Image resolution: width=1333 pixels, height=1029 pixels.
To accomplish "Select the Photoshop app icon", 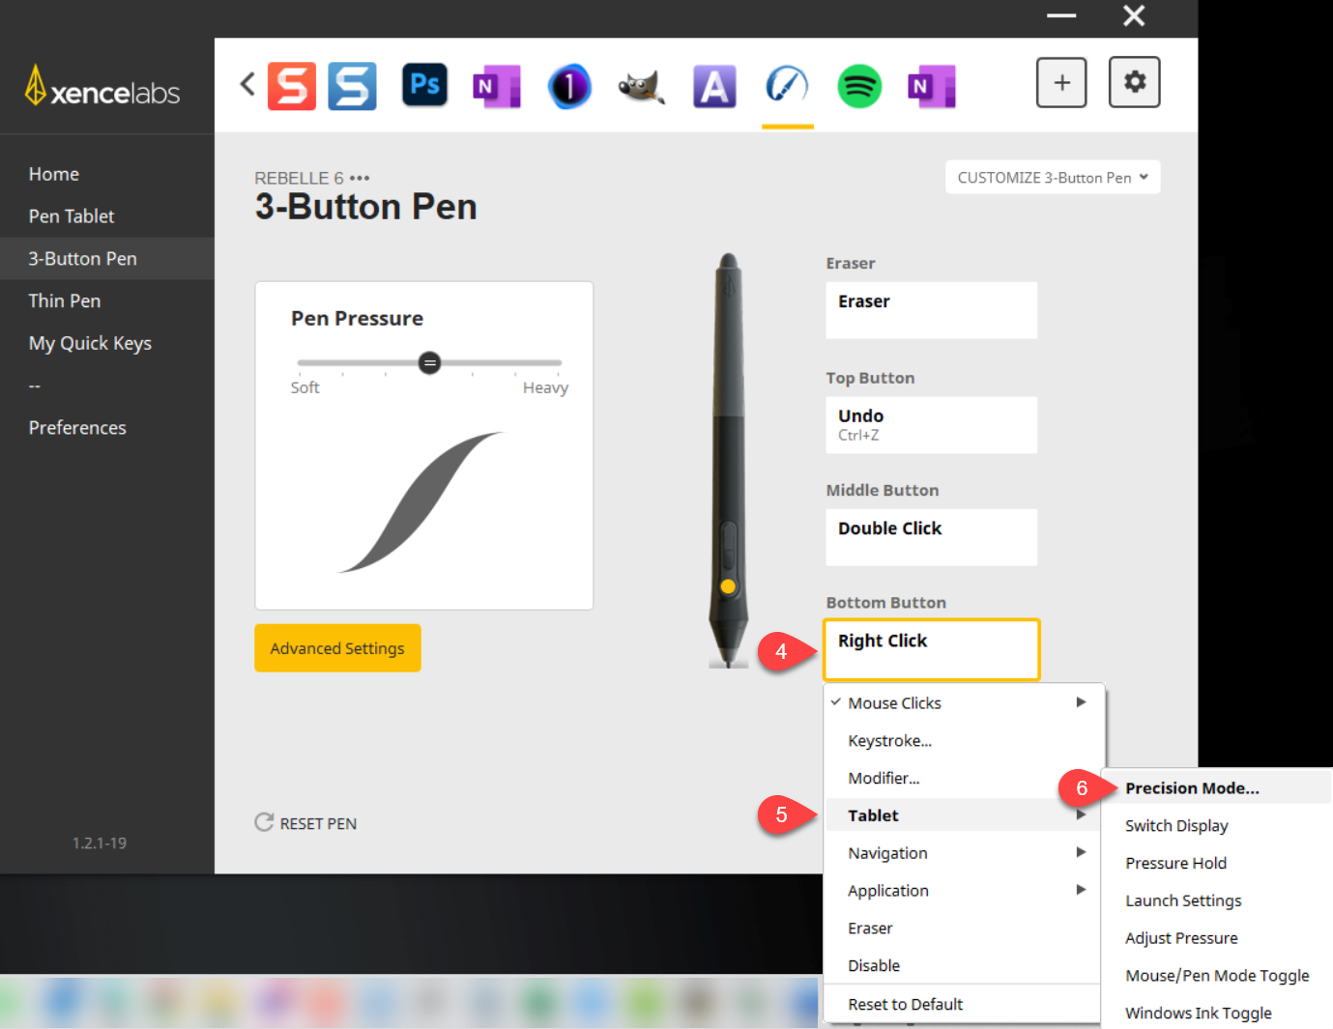I will tap(424, 85).
